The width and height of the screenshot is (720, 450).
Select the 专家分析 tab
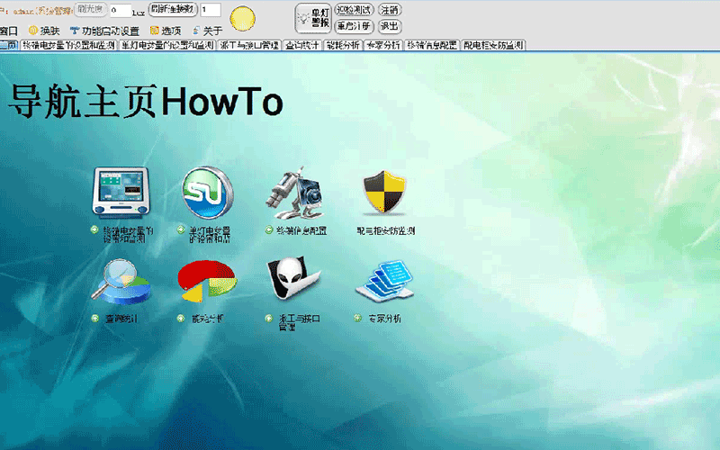pos(383,44)
